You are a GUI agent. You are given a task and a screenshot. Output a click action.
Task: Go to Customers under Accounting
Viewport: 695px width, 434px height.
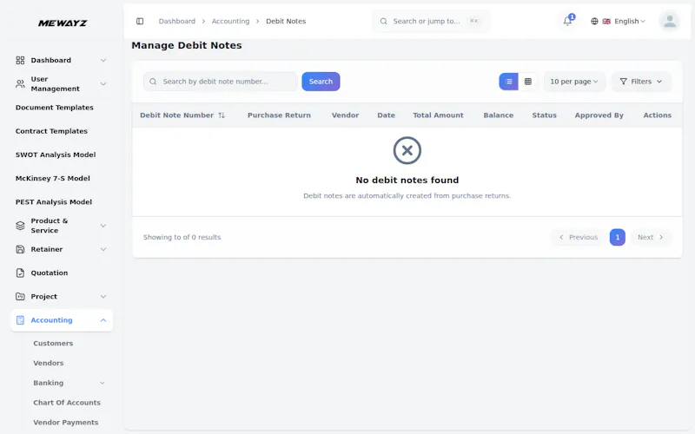click(x=53, y=343)
